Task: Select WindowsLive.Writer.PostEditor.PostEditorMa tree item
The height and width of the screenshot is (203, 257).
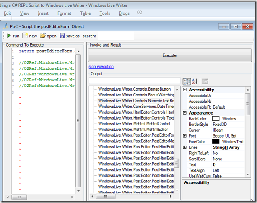Action: coord(136,141)
